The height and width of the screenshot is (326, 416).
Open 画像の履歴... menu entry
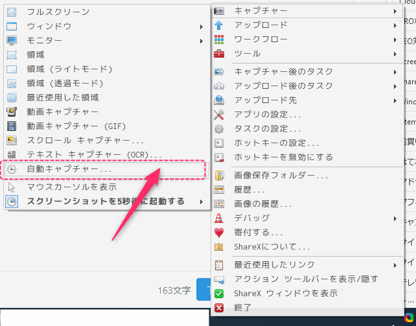[308, 204]
